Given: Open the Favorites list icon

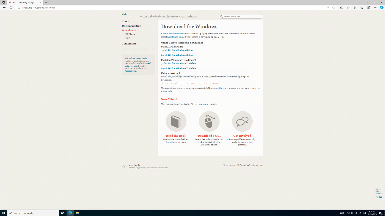Looking at the screenshot, I should point(348,8).
